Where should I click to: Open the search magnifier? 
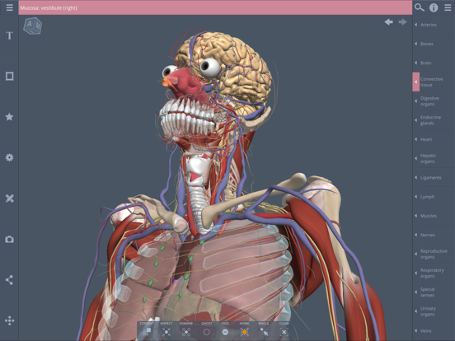click(419, 7)
